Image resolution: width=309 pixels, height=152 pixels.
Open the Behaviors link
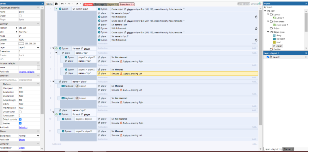(x=23, y=127)
